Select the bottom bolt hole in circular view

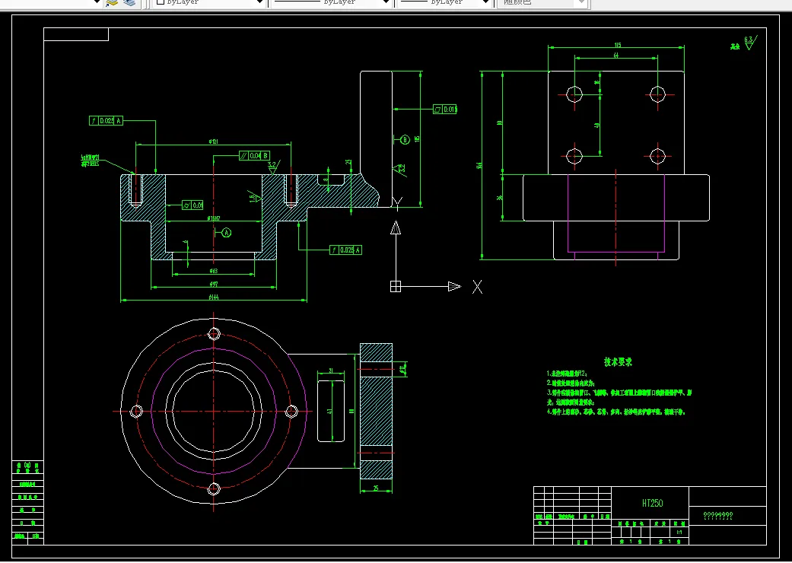214,488
